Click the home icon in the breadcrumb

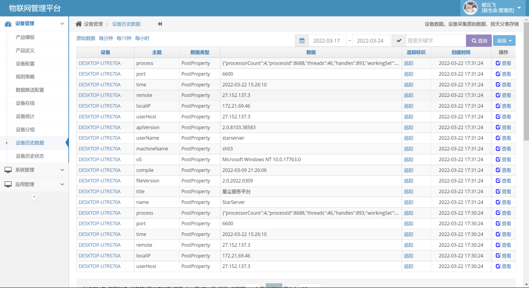78,24
